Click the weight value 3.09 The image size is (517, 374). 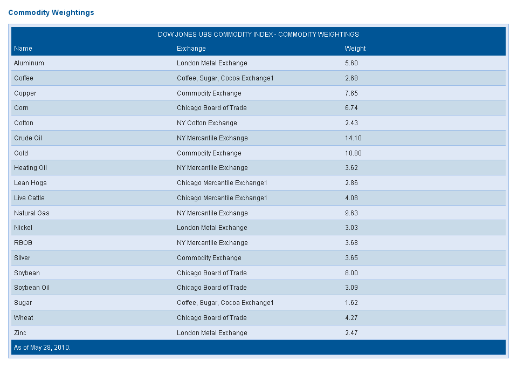click(x=351, y=288)
